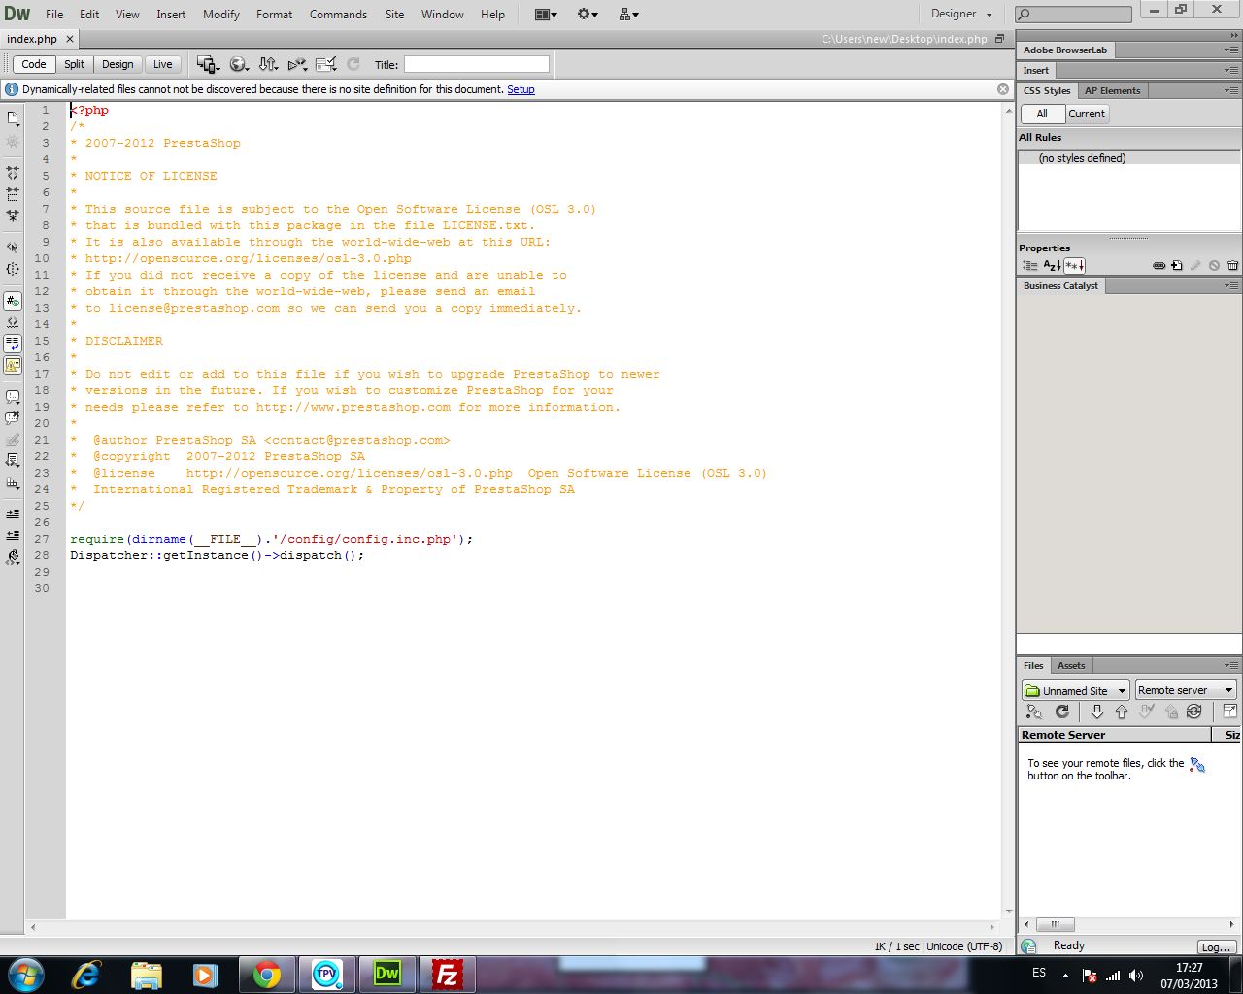Screen dimensions: 1243x994
Task: Click the Log... button
Action: [1217, 947]
